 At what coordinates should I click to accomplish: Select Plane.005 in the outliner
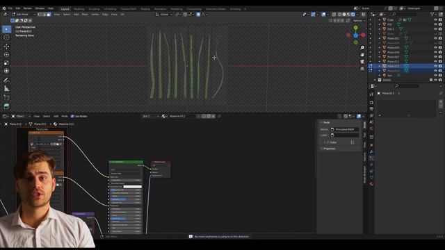pos(393,48)
